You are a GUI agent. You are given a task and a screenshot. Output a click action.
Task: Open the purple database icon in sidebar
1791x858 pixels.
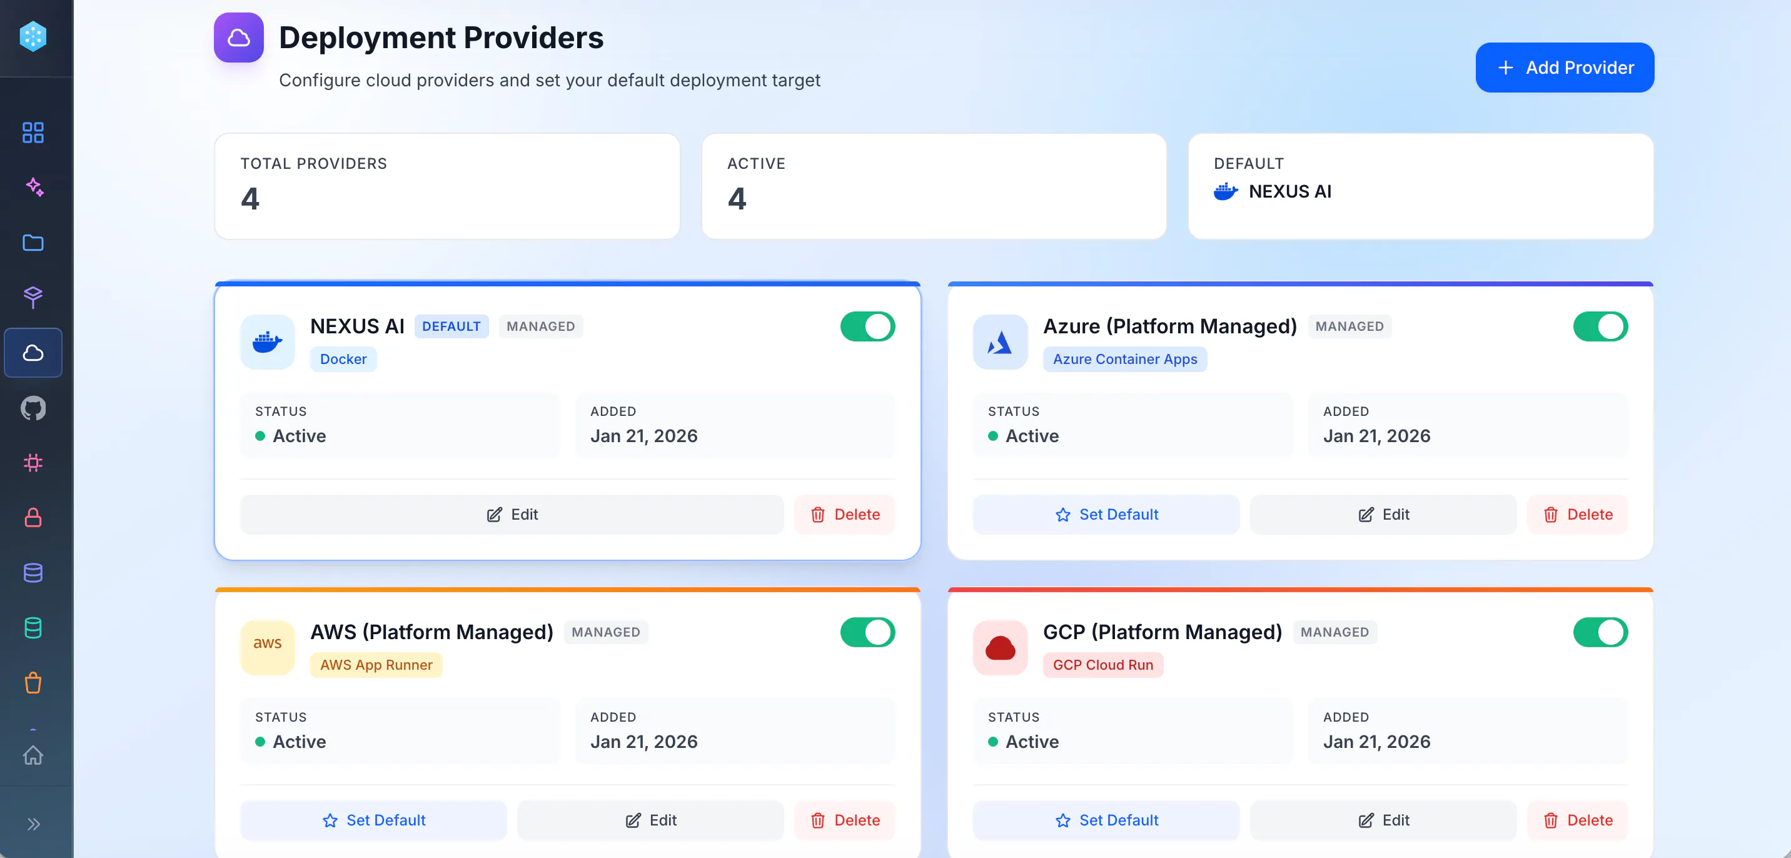click(33, 573)
